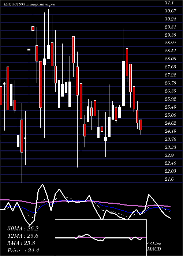Click the <<Live MACD label

[154, 246]
